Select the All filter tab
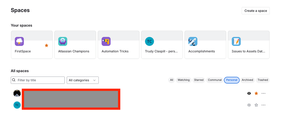 [172, 80]
